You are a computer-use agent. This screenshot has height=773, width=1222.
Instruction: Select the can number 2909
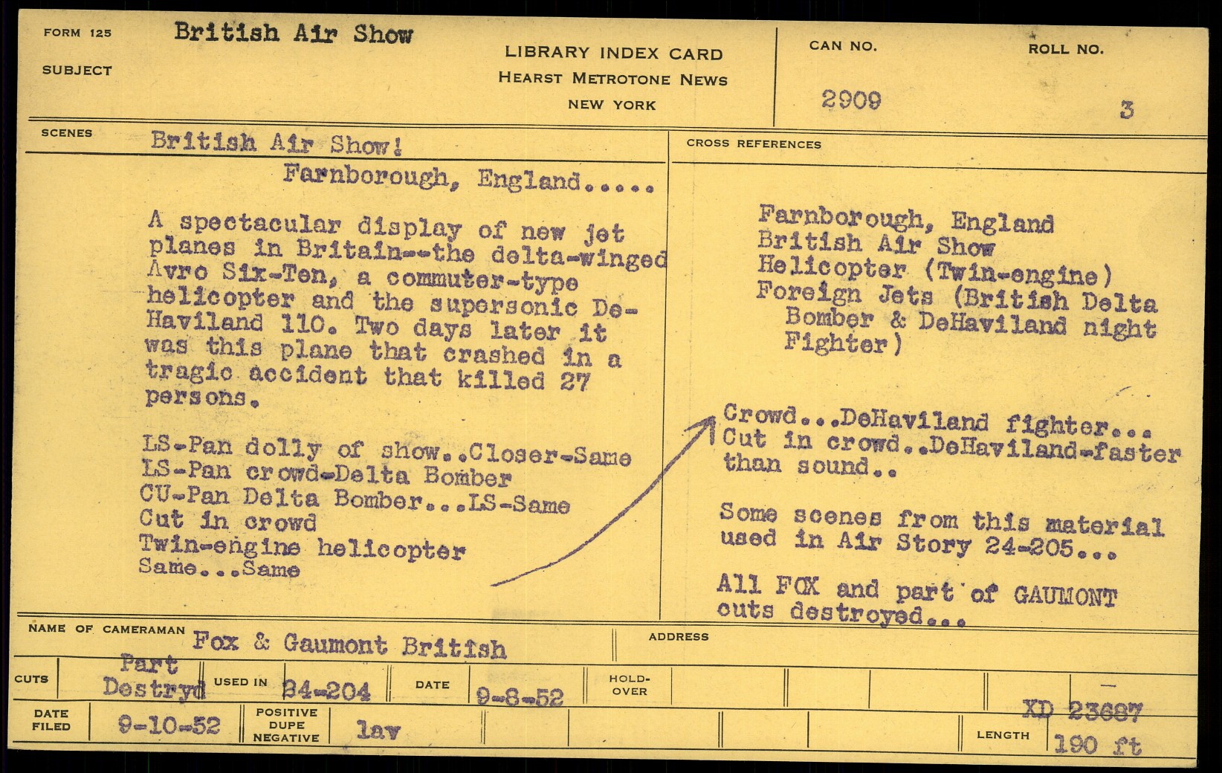click(x=851, y=100)
